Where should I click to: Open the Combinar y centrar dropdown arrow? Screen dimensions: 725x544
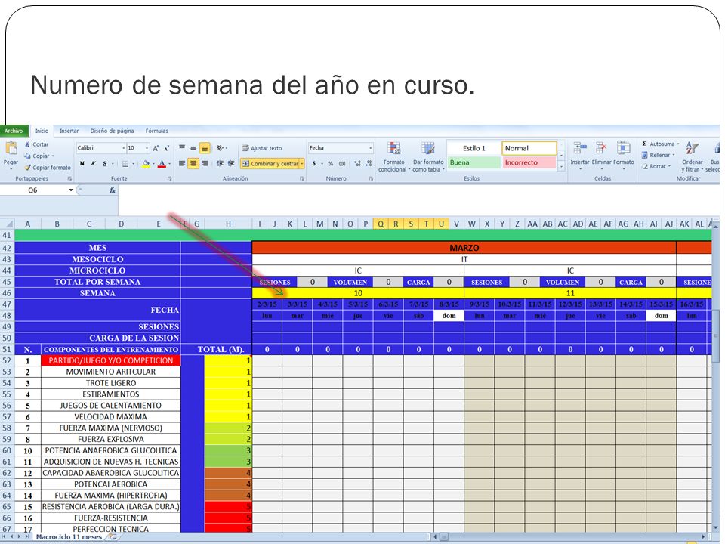(302, 163)
